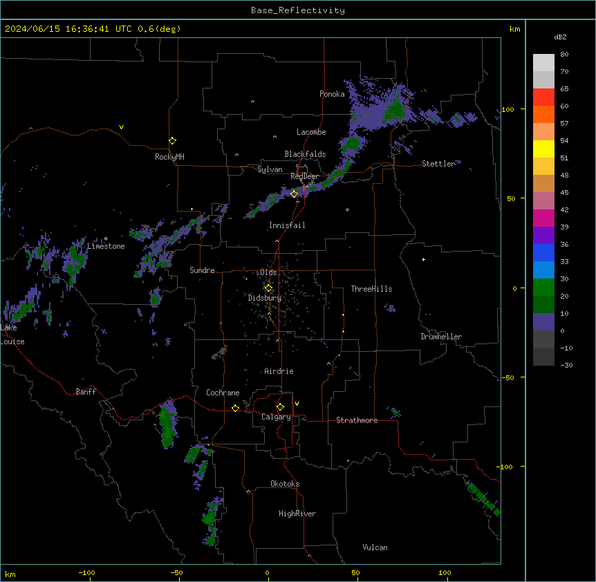
Task: Pick the yellow diamond marker above Calgary label
Action: [281, 407]
